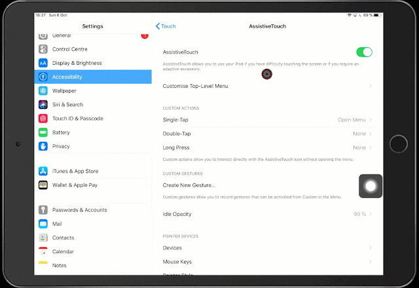Image resolution: width=419 pixels, height=288 pixels.
Task: Open the iTunes & App Store icon
Action: [43, 171]
